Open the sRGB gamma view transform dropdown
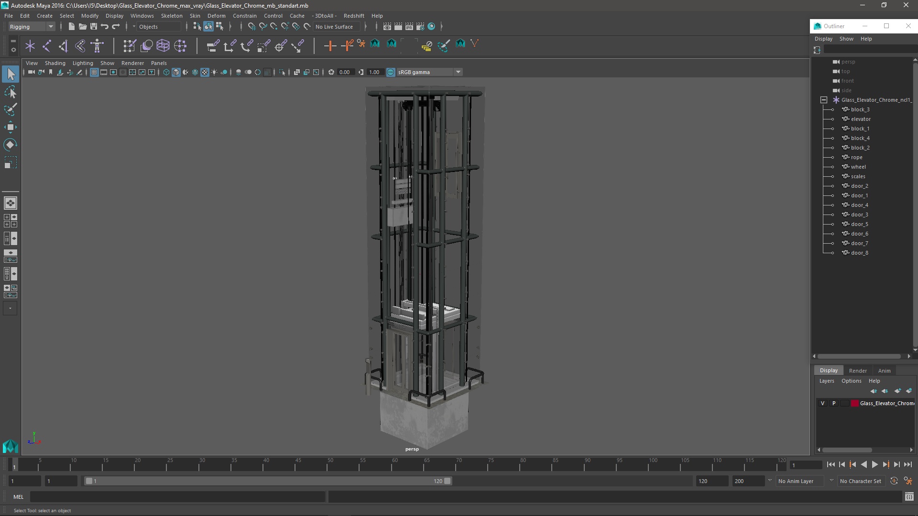The height and width of the screenshot is (516, 918). coord(429,72)
